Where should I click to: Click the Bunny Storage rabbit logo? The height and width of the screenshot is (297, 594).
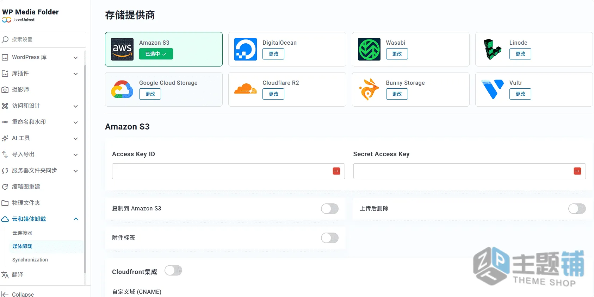(369, 89)
